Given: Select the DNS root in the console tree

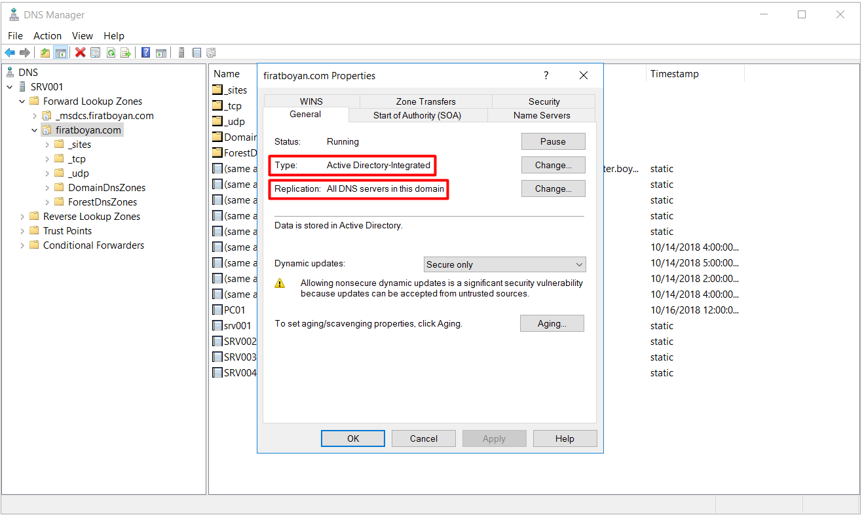Looking at the screenshot, I should [x=28, y=73].
